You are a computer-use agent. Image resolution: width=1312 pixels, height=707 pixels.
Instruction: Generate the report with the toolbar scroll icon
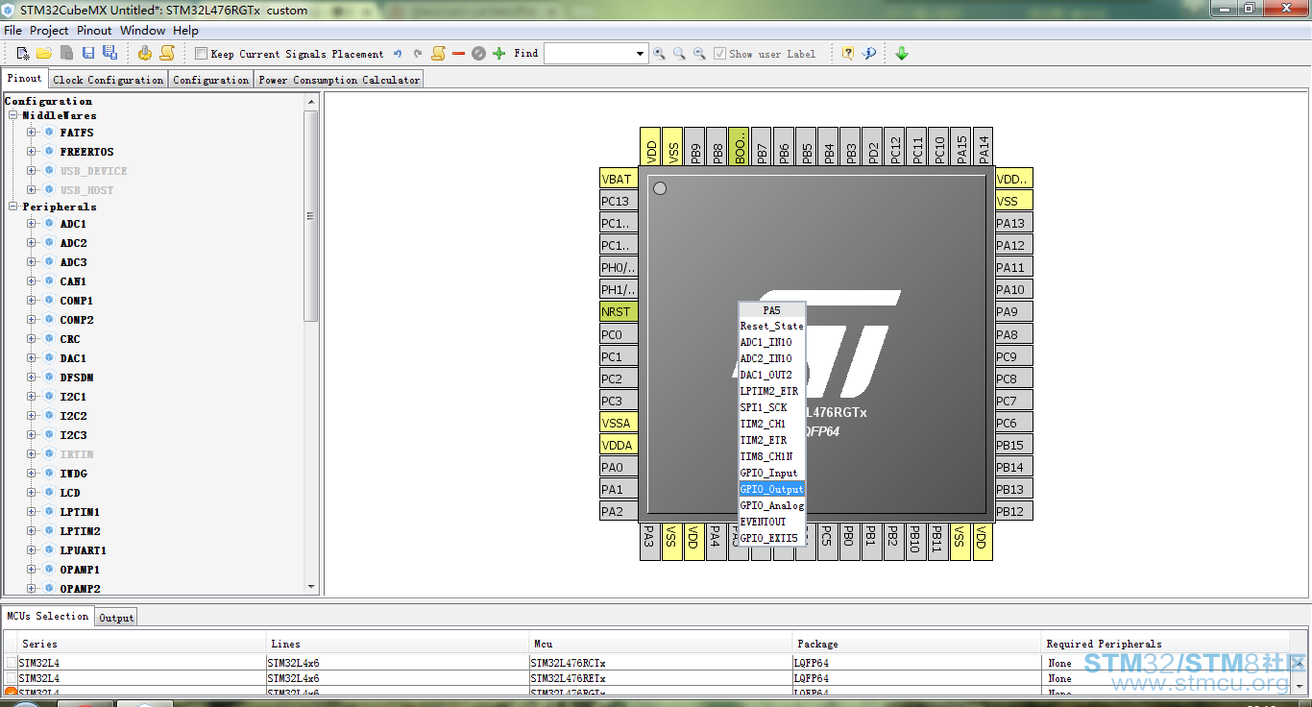[x=167, y=54]
